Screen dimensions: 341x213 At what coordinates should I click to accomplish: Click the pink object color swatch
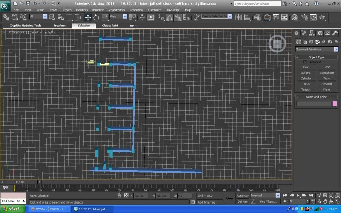(x=335, y=104)
